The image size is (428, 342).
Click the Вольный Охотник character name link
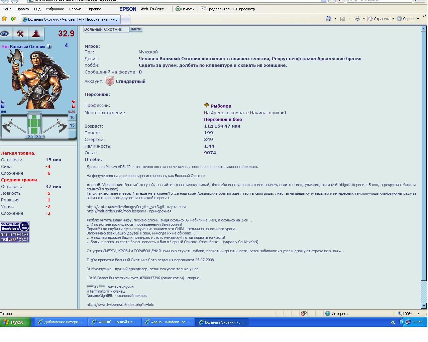pos(27,46)
